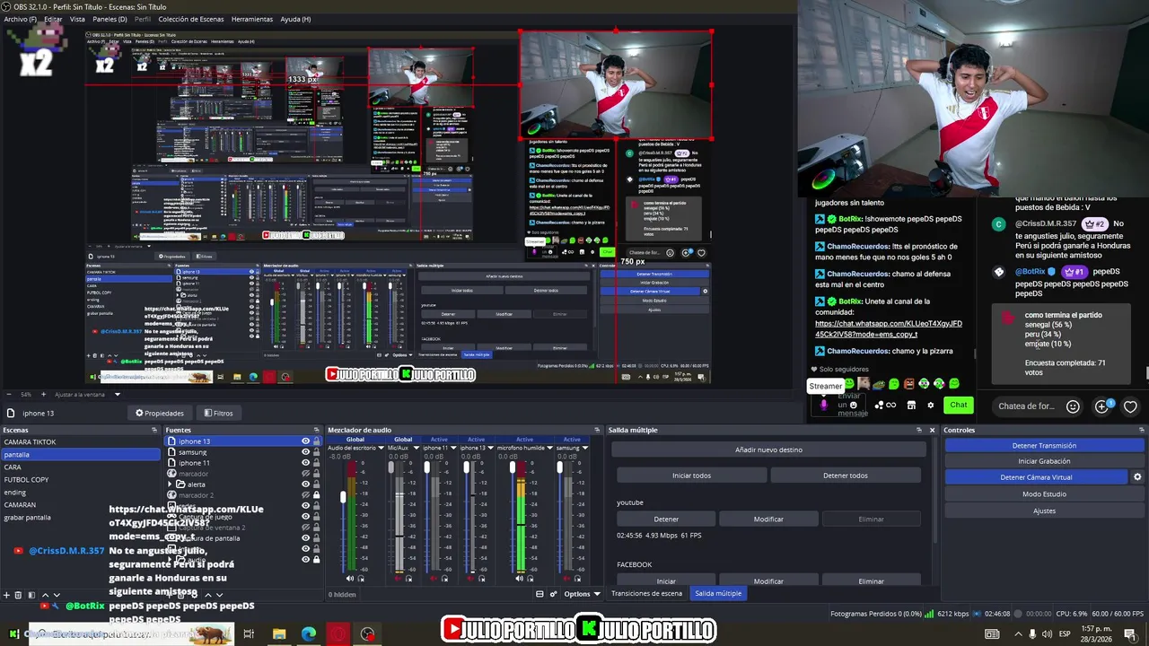Open the Archivo menu
This screenshot has height=646, width=1149.
coord(20,19)
